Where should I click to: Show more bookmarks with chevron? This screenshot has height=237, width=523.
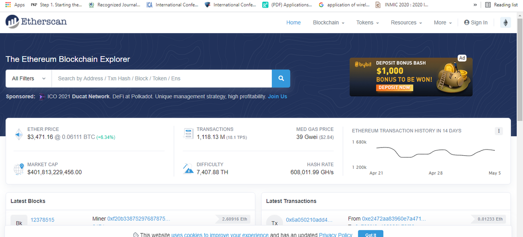tap(475, 5)
